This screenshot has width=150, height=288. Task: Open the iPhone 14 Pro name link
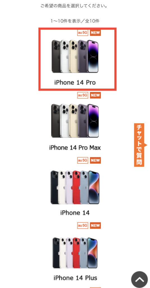(75, 82)
